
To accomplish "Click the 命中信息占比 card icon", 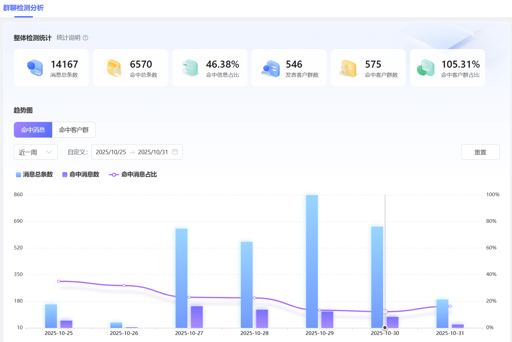I will click(190, 68).
